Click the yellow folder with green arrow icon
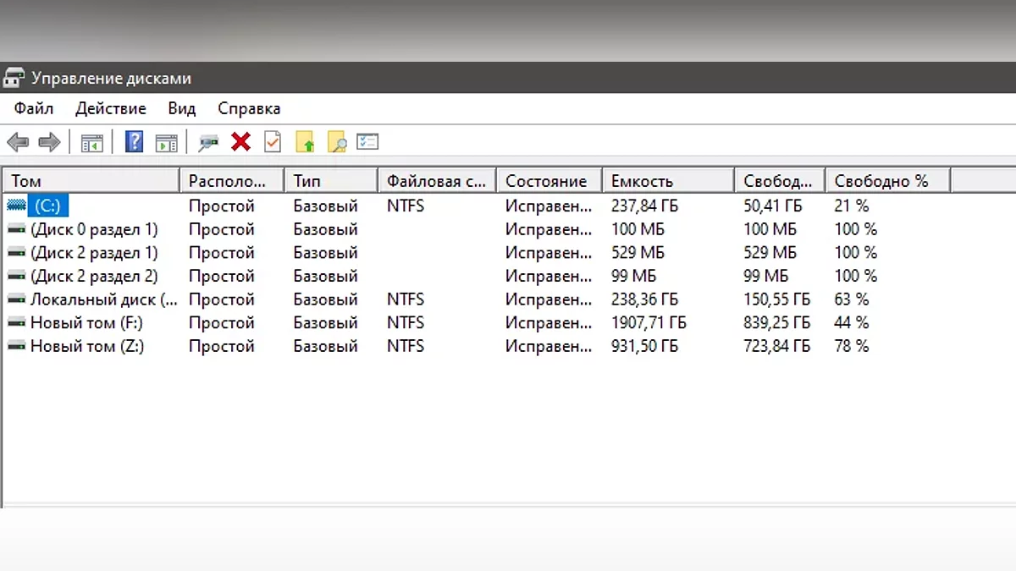Viewport: 1016px width, 571px height. tap(305, 142)
